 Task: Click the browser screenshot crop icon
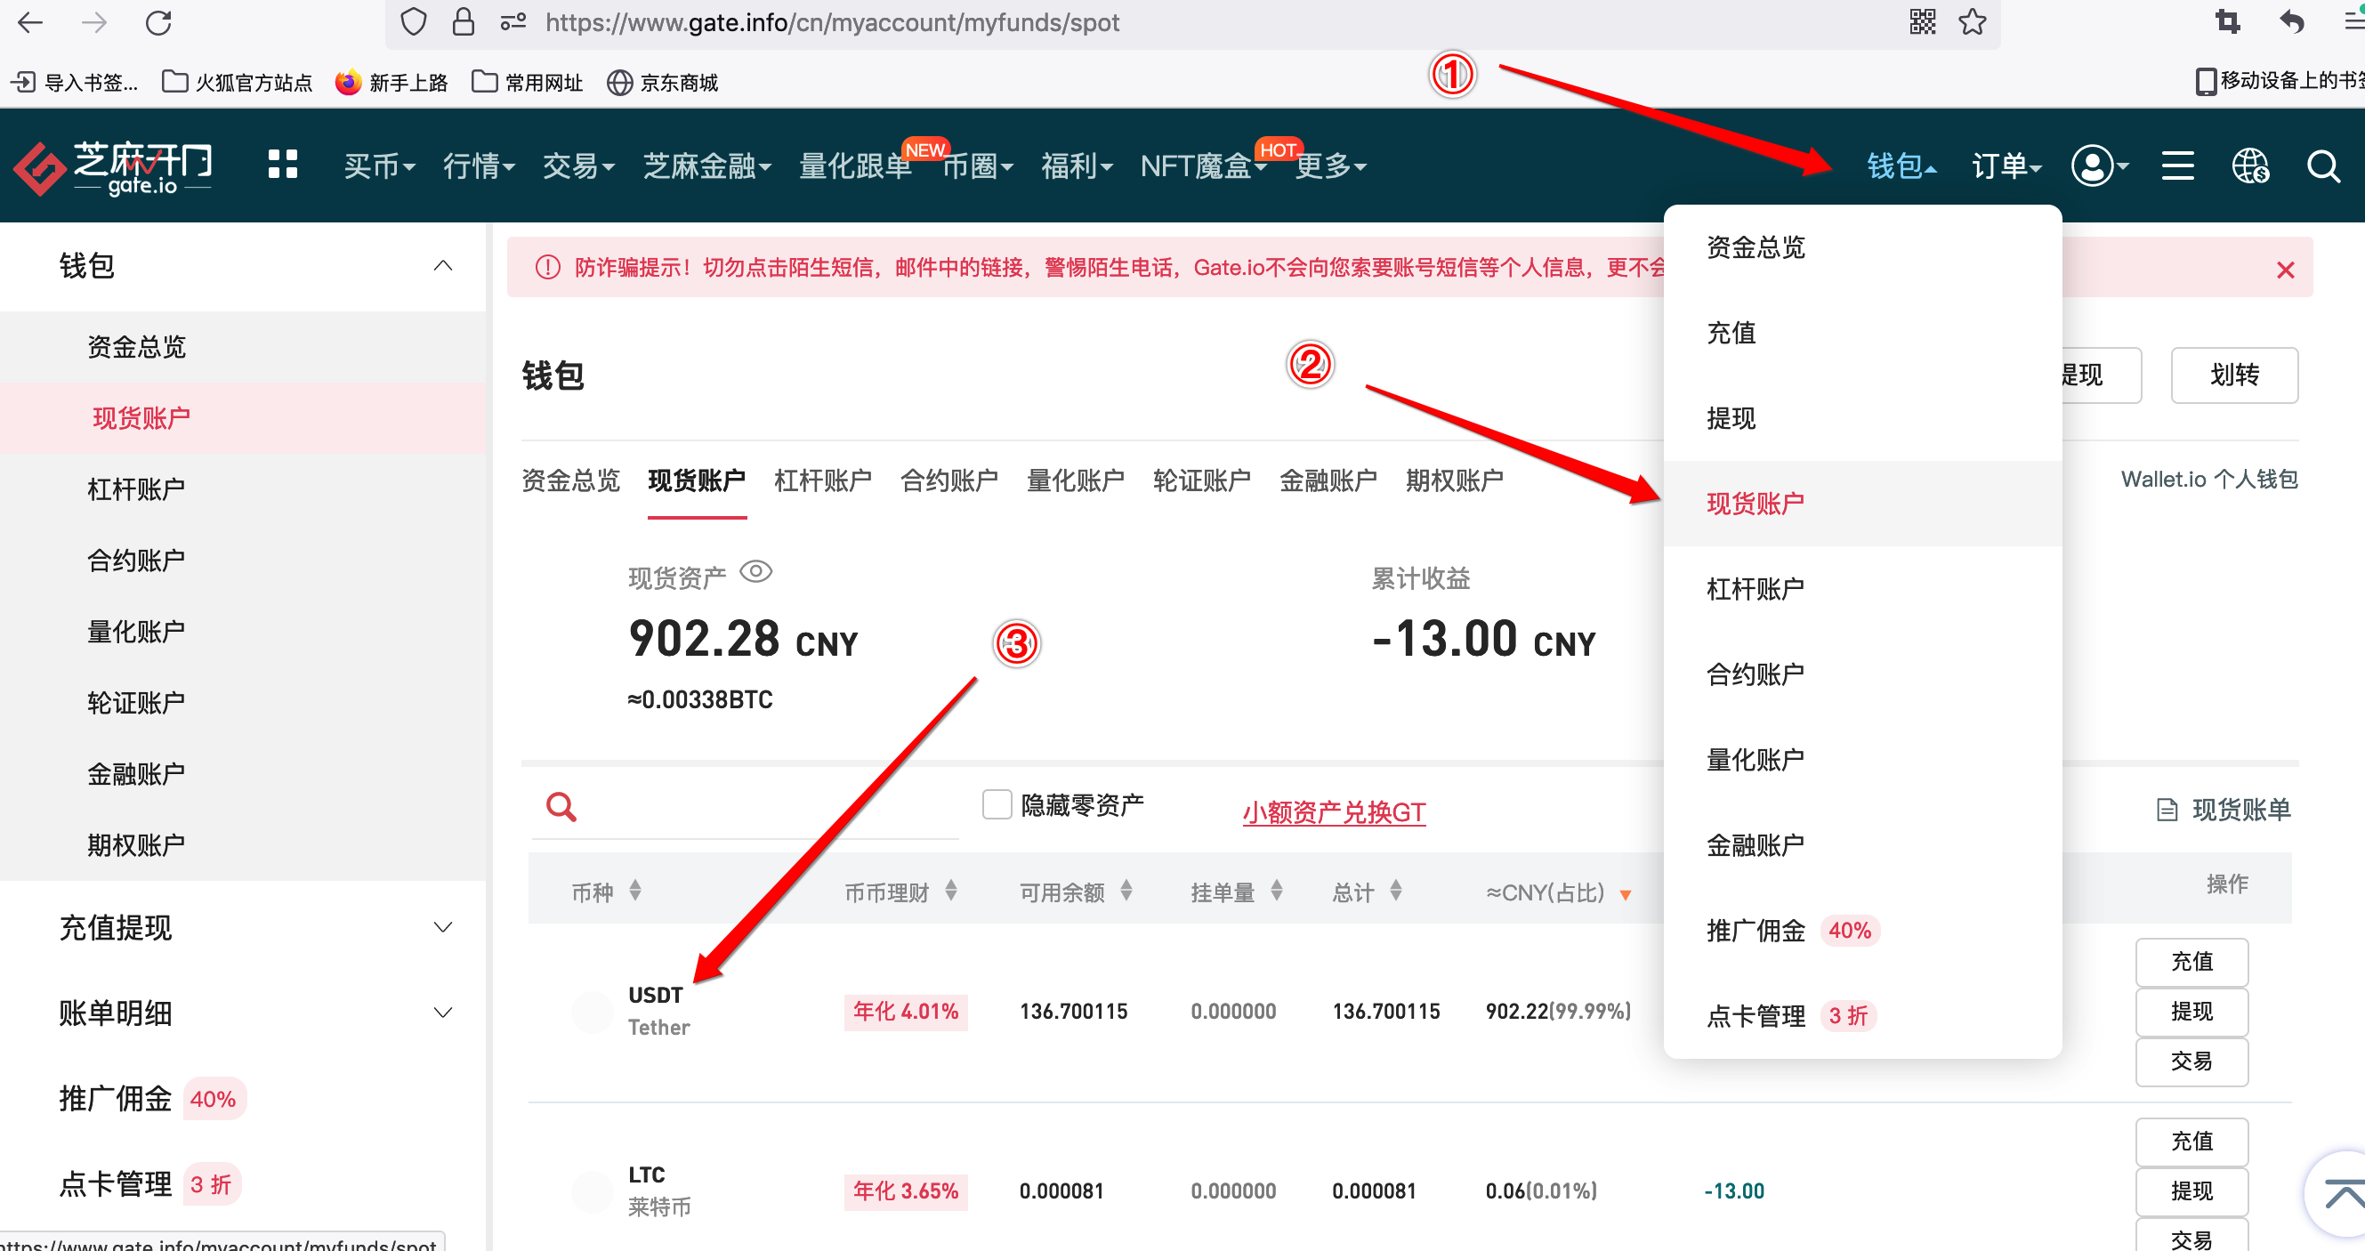coord(2227,22)
